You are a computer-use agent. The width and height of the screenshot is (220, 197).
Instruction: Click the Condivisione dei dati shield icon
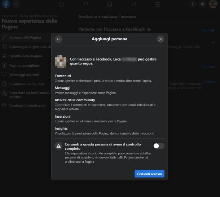click(4, 84)
